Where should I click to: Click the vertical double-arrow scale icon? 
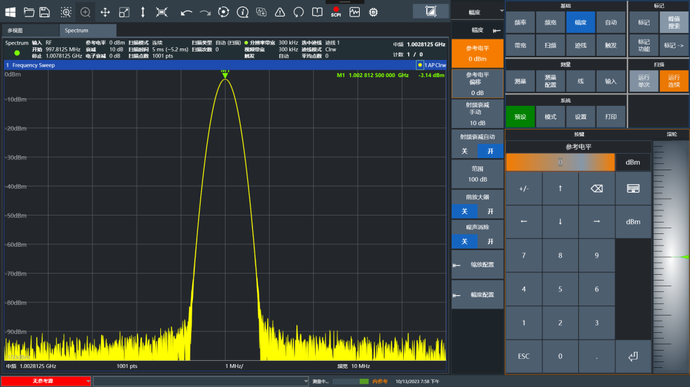point(142,12)
